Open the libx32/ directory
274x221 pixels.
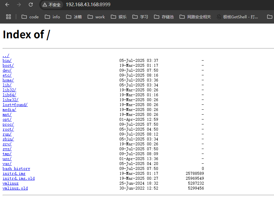click(10, 100)
